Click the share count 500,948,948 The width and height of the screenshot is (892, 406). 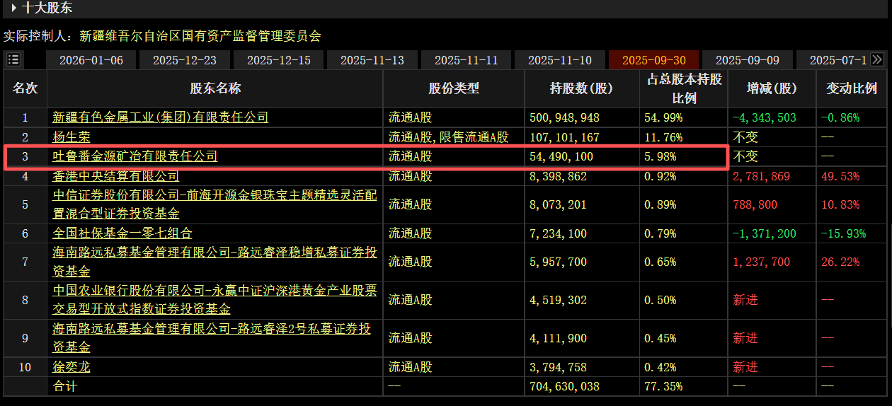(x=564, y=117)
